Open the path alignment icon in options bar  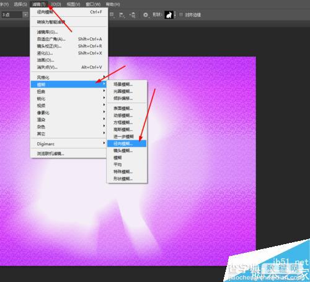pyautogui.click(x=122, y=15)
